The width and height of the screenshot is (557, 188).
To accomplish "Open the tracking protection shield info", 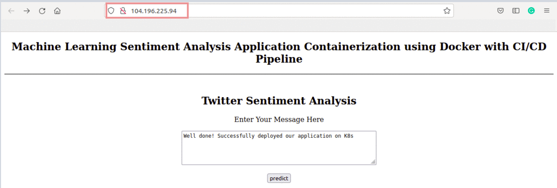I will (111, 11).
